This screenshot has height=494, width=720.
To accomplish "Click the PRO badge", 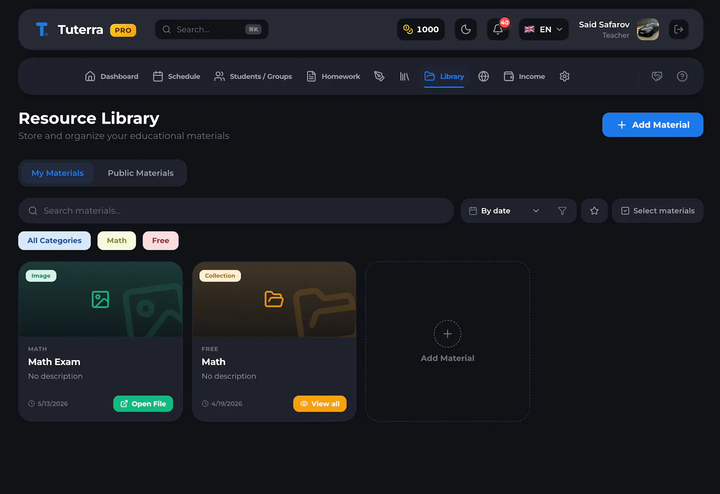I will pos(123,30).
